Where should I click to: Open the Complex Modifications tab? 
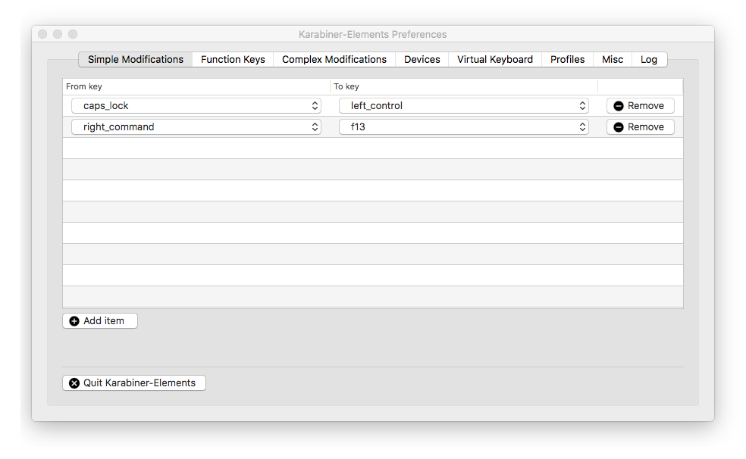[x=334, y=59]
